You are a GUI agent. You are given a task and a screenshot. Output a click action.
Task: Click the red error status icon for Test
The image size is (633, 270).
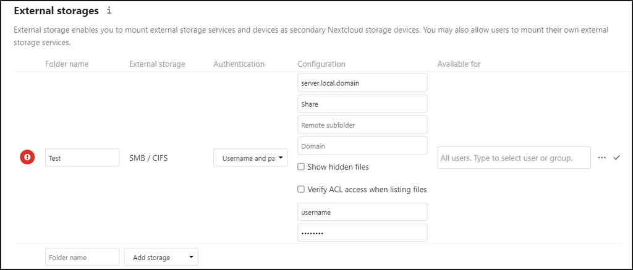(28, 158)
